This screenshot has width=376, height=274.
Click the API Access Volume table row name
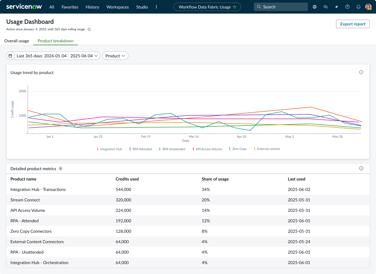pos(28,210)
